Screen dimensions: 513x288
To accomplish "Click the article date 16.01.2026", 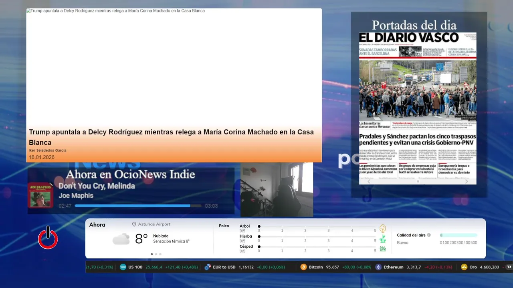I will pyautogui.click(x=42, y=157).
